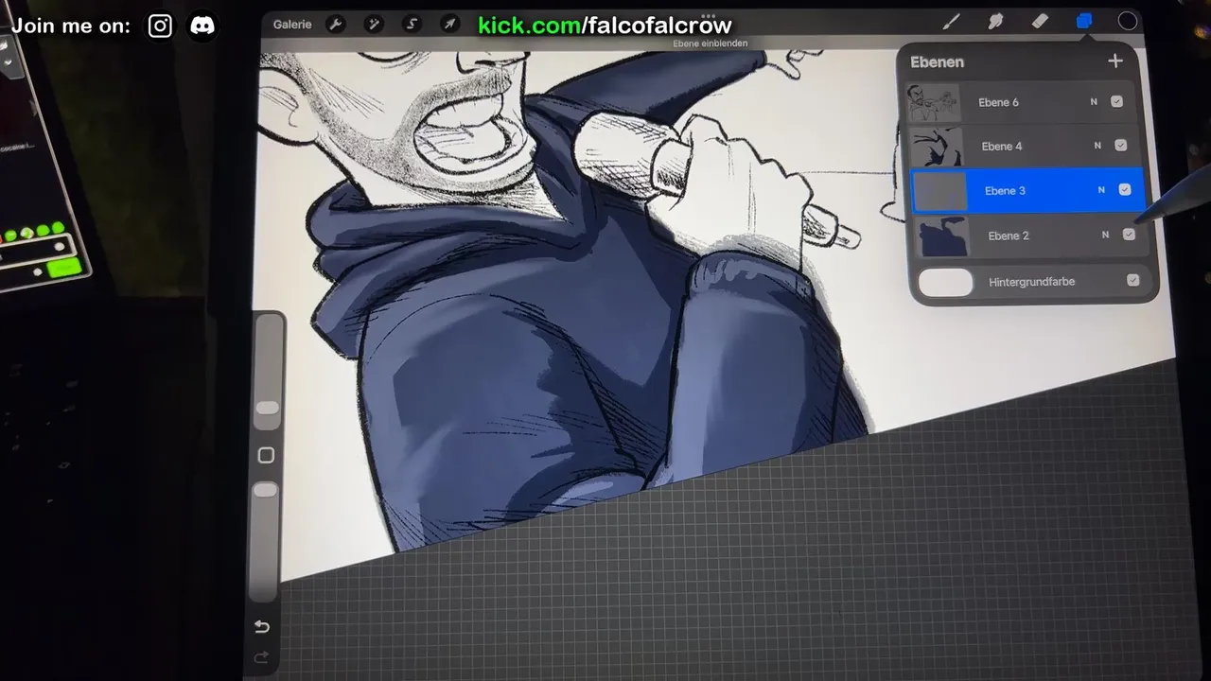1211x681 pixels.
Task: Click the Hintergrundfarbe white color swatch
Action: click(946, 282)
